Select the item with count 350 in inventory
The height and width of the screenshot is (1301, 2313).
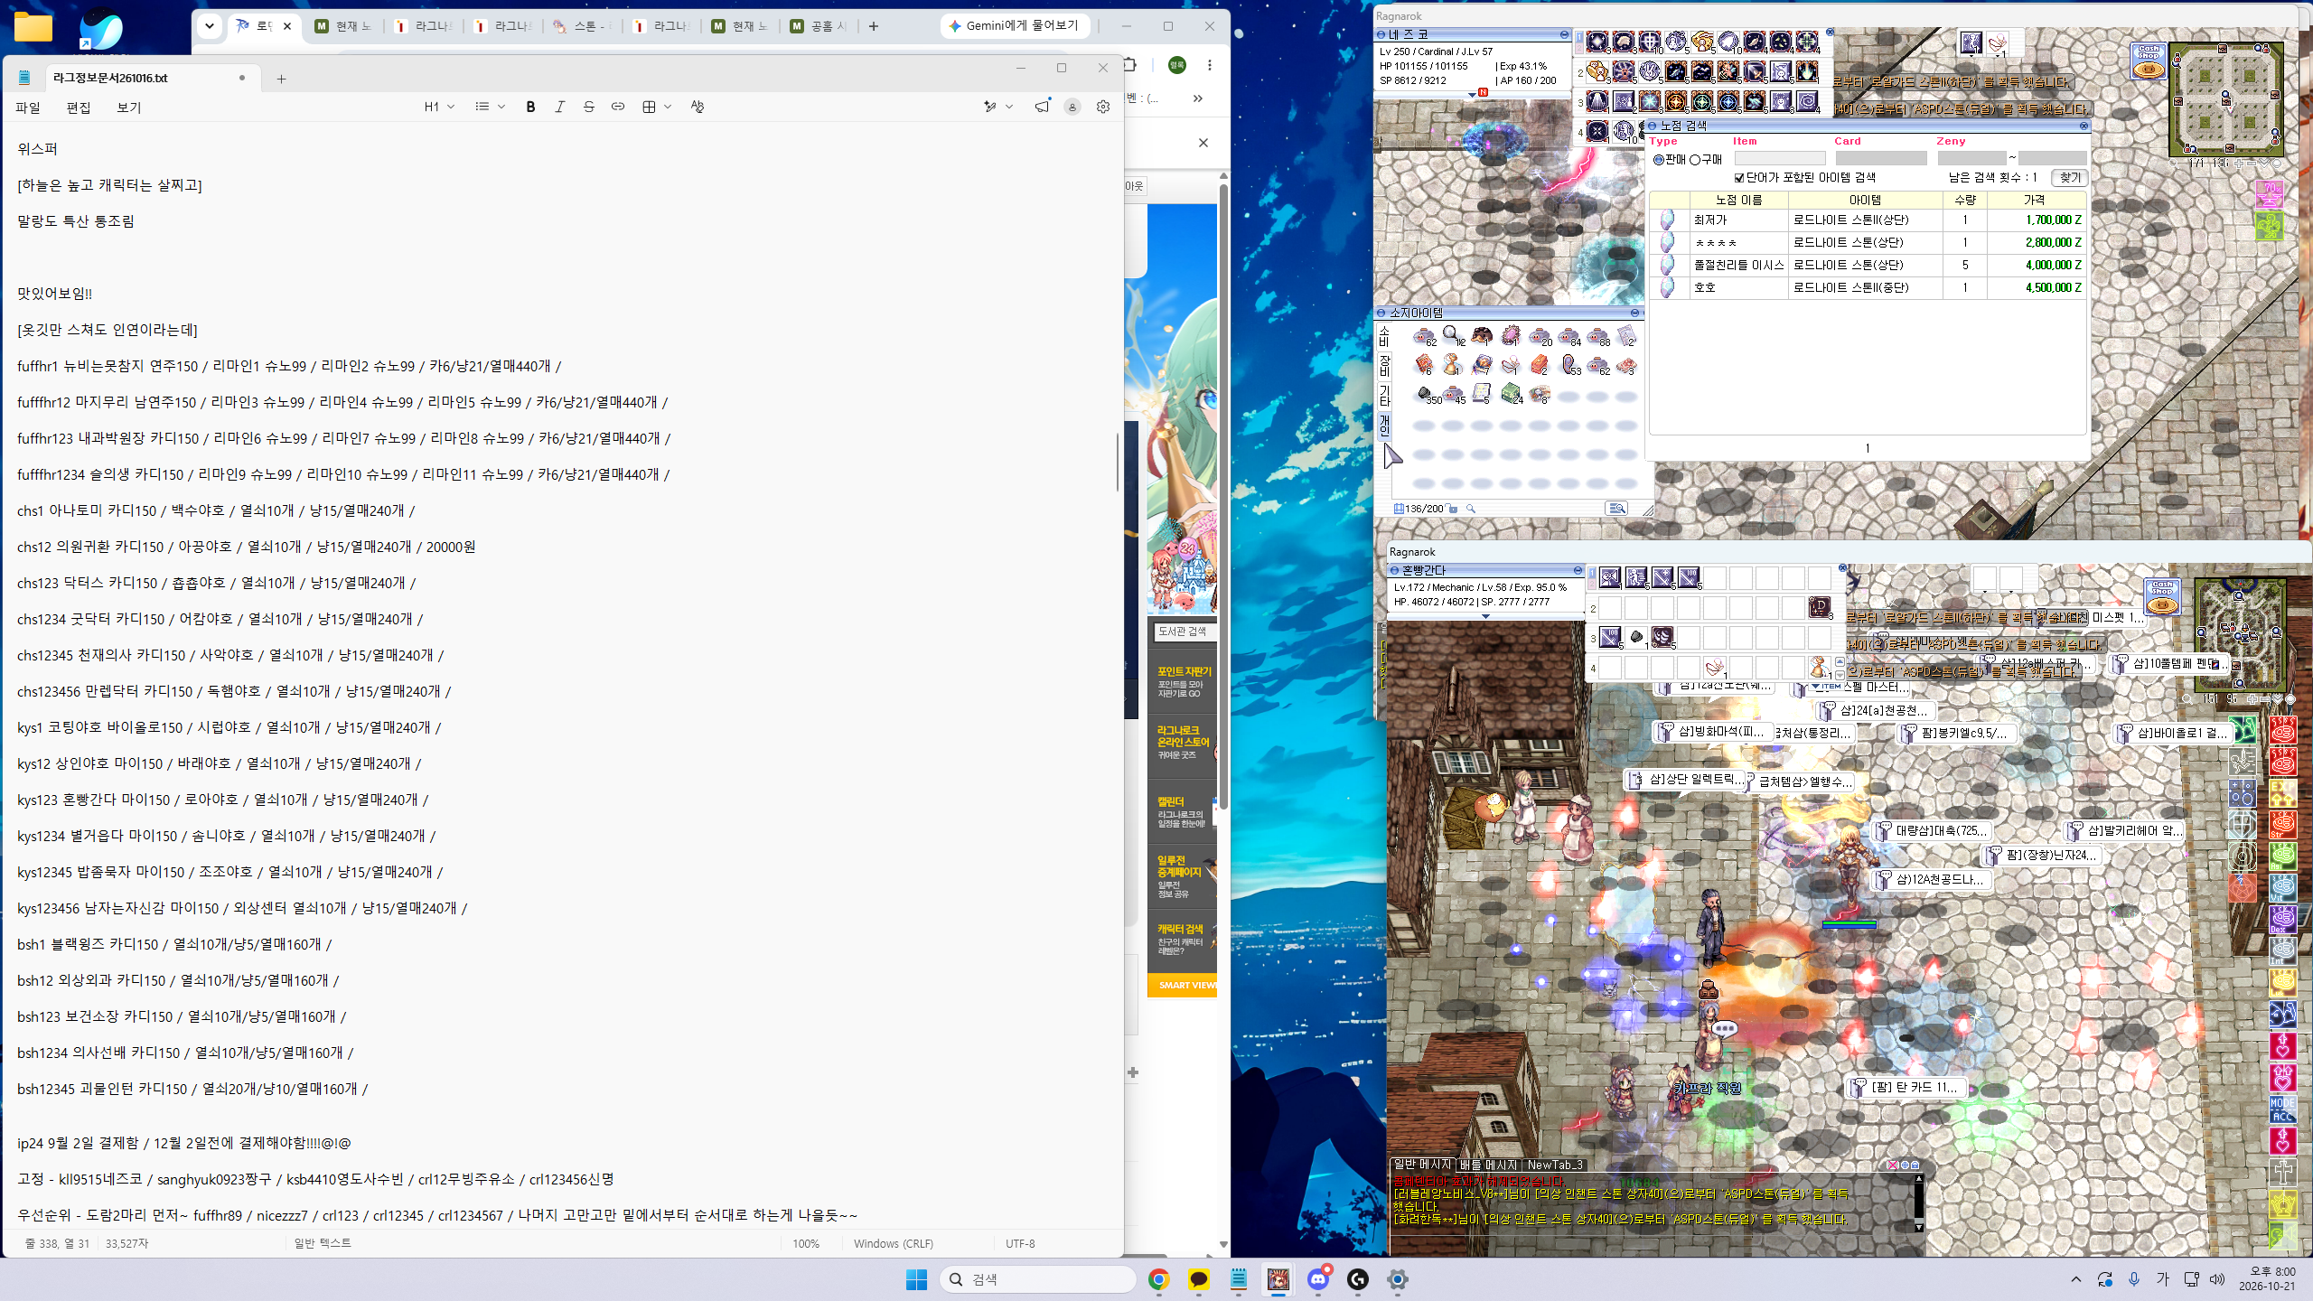pyautogui.click(x=1426, y=395)
